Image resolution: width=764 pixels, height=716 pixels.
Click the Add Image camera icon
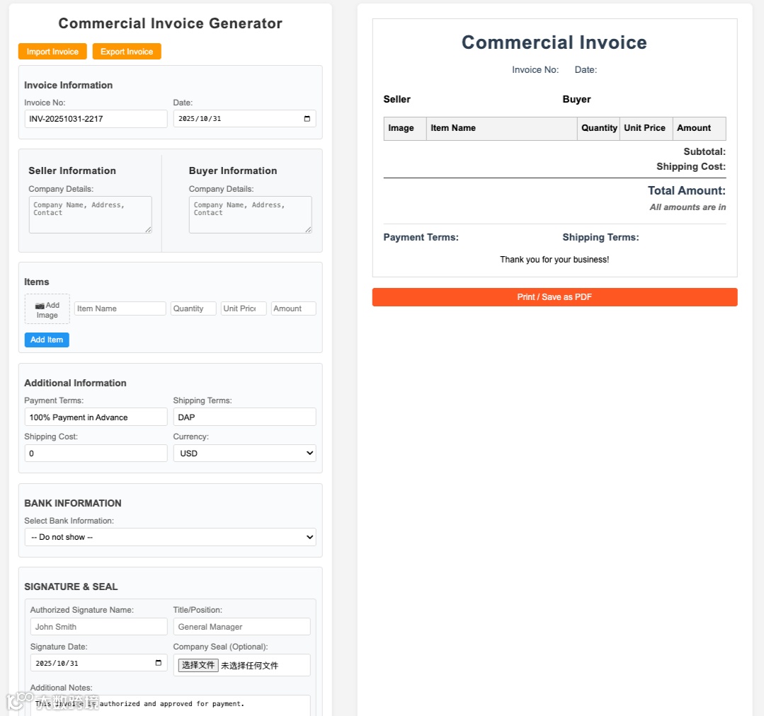point(40,306)
